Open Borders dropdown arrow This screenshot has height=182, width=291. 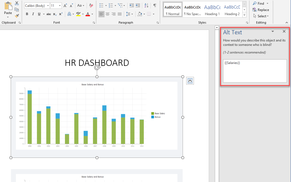point(153,14)
